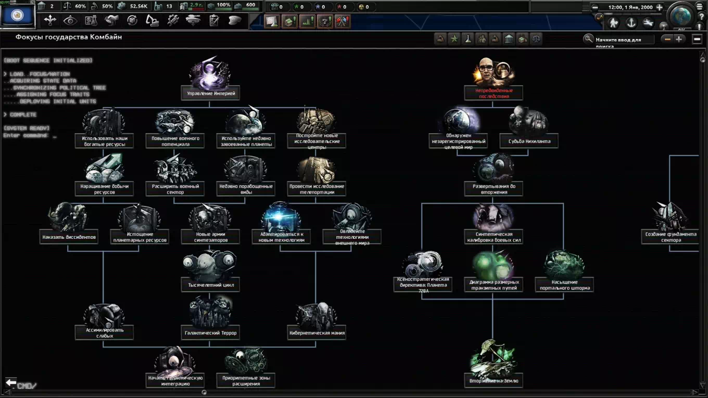Open the Research menu in top bar
Image resolution: width=708 pixels, height=398 pixels.
[91, 21]
